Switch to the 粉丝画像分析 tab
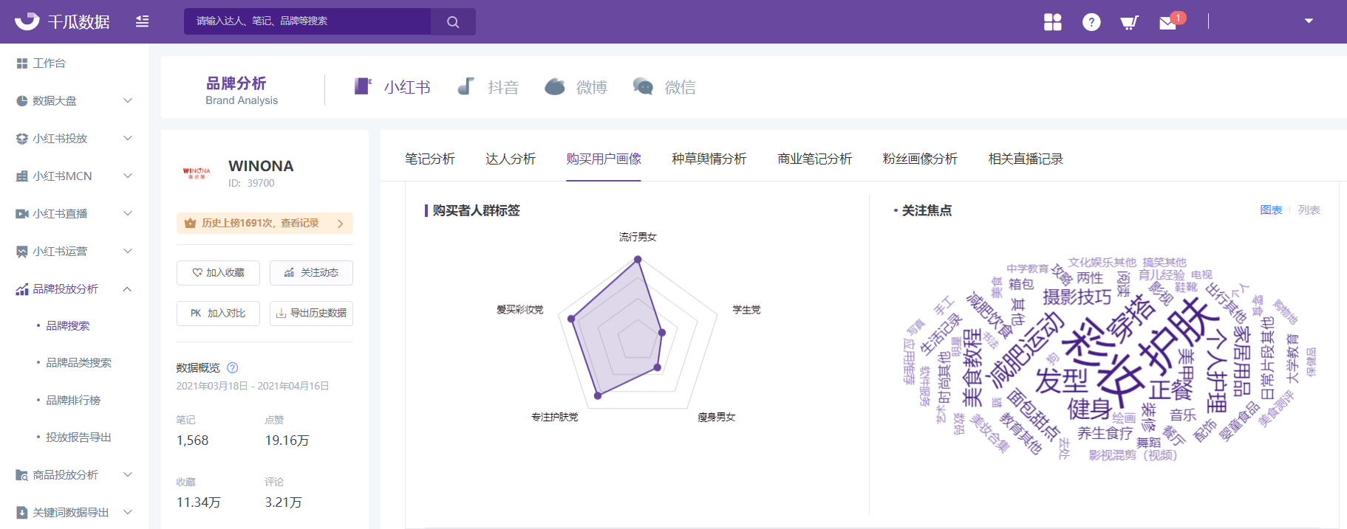 click(920, 159)
